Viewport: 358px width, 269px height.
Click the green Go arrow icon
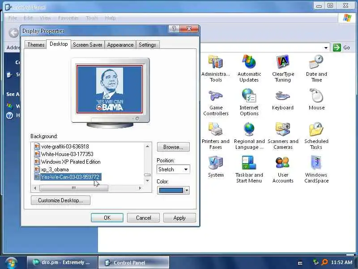[x=337, y=48]
